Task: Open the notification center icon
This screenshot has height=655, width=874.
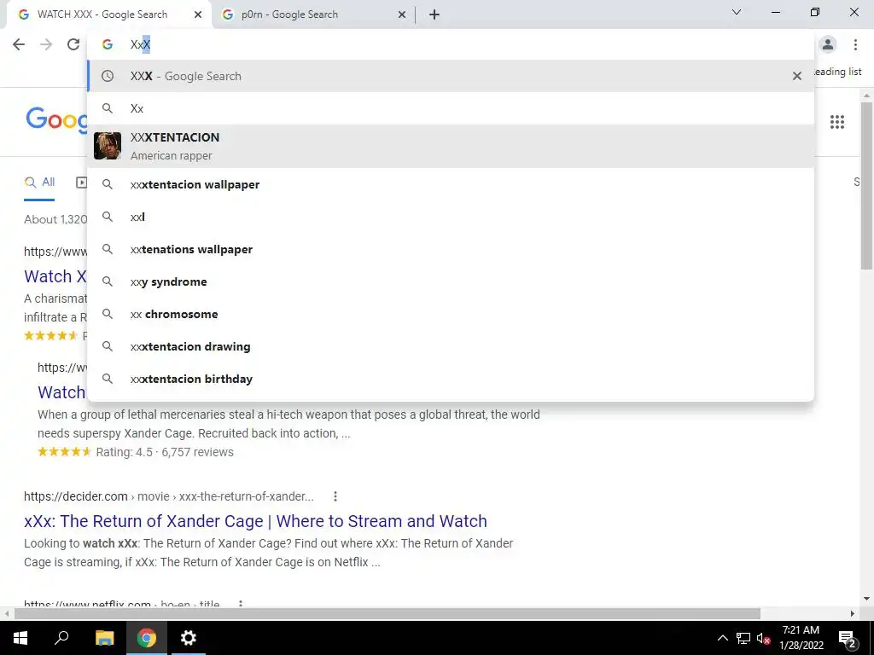Action: point(847,638)
